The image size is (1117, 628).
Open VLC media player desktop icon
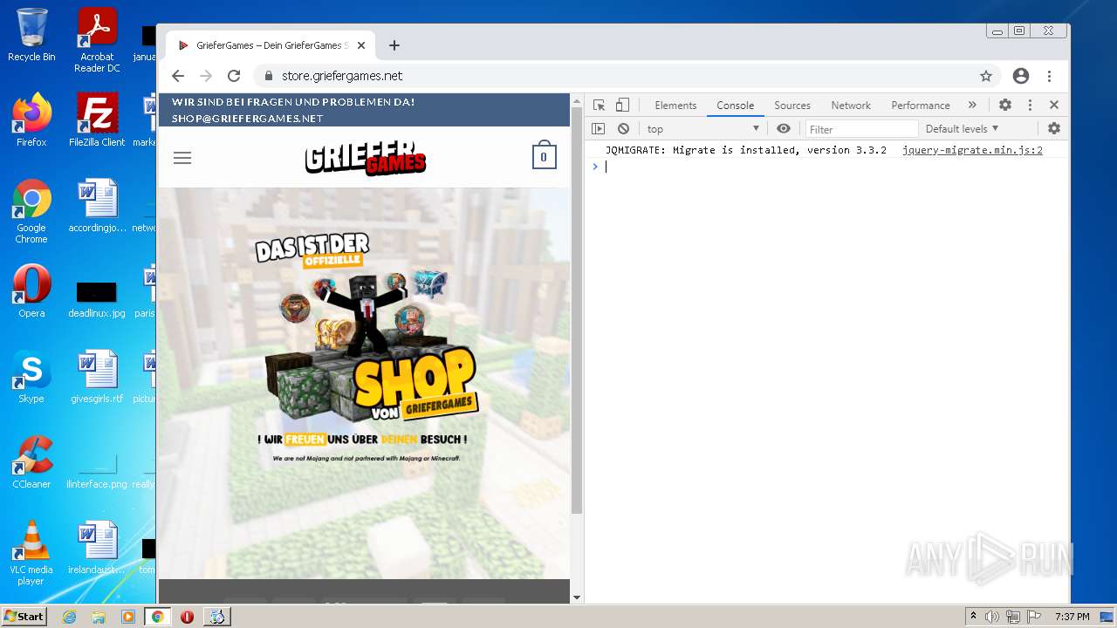(31, 553)
